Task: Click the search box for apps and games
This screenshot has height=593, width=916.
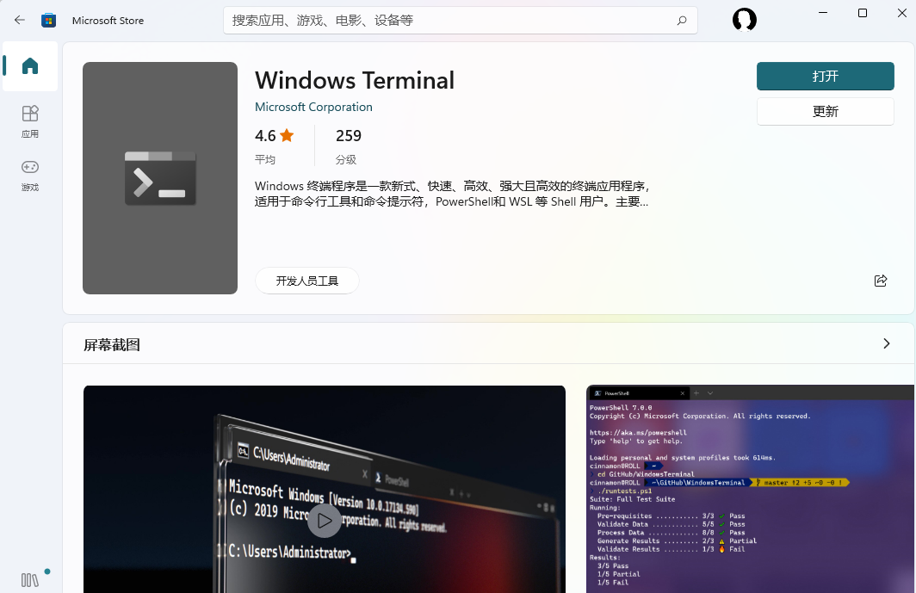Action: pos(461,21)
